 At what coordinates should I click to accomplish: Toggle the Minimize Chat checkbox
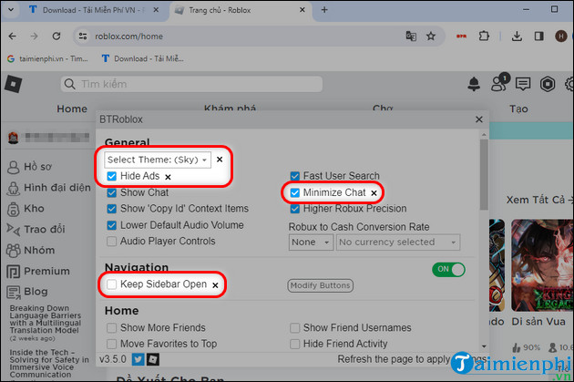pyautogui.click(x=294, y=192)
